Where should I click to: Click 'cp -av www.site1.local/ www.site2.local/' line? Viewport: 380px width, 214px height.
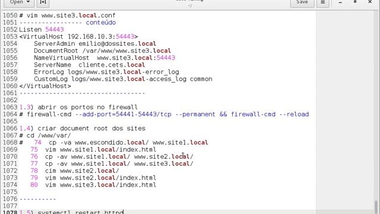[x=119, y=156]
